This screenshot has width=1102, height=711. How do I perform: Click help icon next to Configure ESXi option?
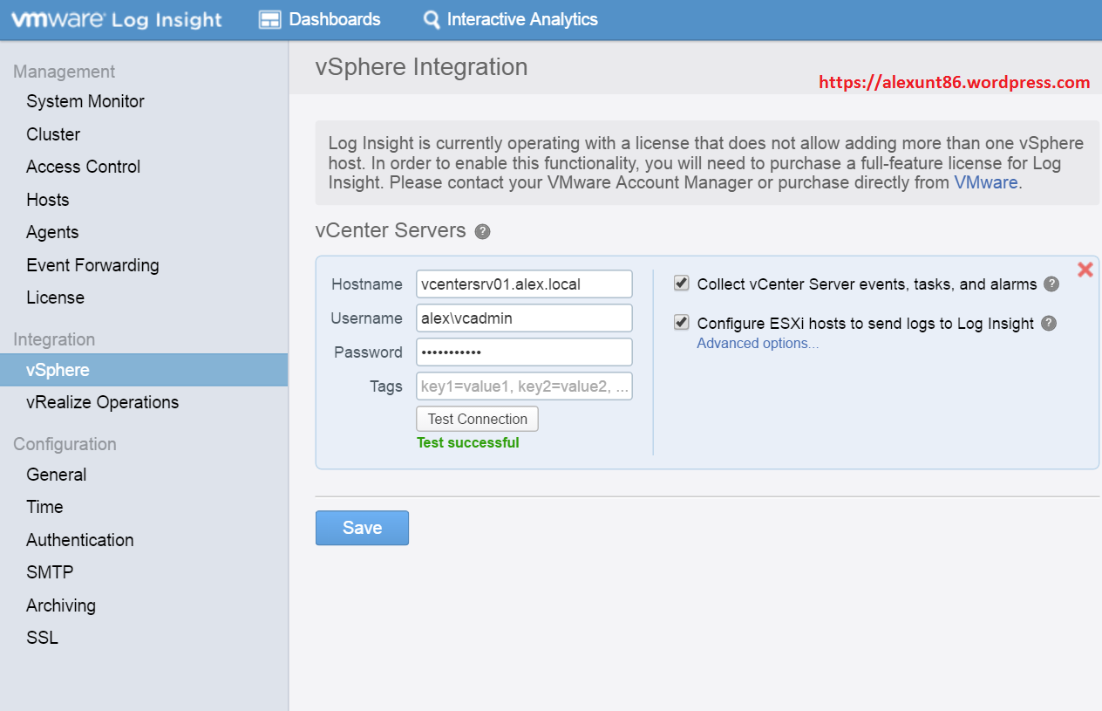[x=1048, y=323]
